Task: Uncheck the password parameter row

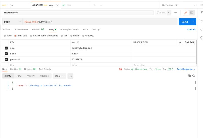Action: pos(6,60)
